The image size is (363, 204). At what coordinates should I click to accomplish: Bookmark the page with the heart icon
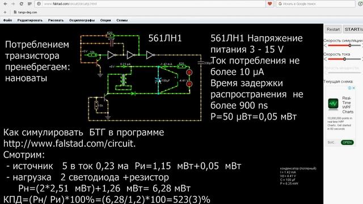coord(270,4)
